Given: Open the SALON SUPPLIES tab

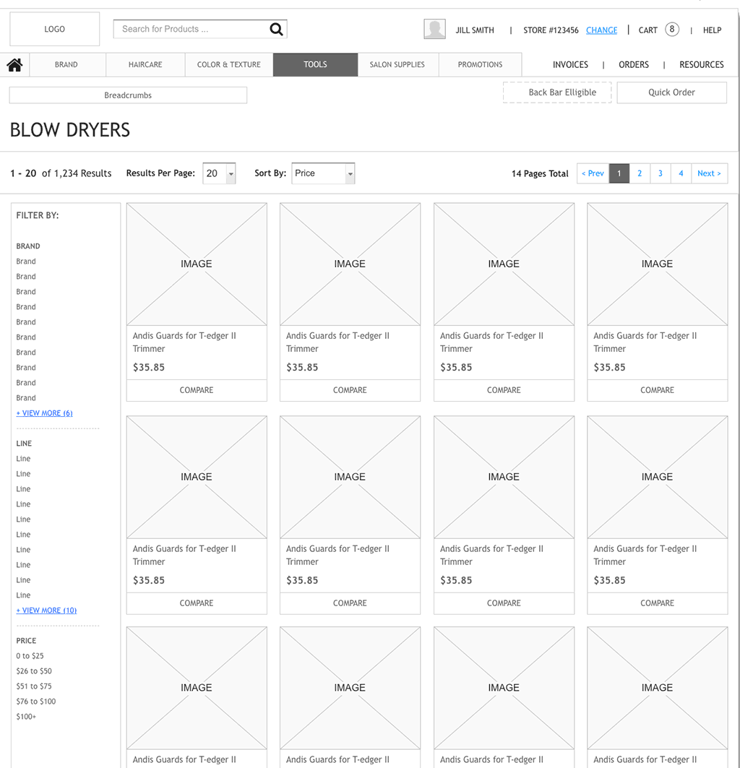Looking at the screenshot, I should pos(397,64).
